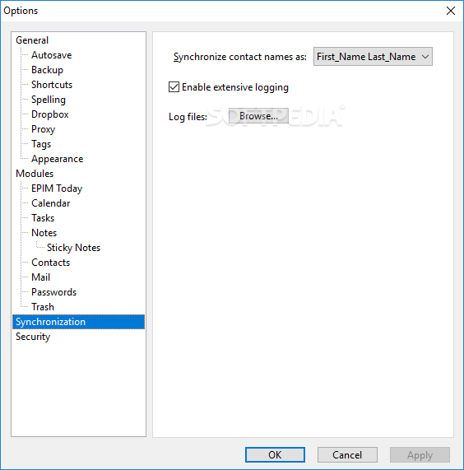The width and height of the screenshot is (464, 470).
Task: Select Tasks module options
Action: tap(43, 218)
